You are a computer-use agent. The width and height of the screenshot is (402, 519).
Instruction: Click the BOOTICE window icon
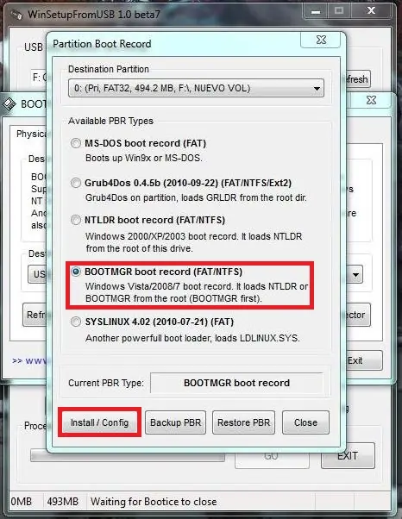pyautogui.click(x=9, y=104)
